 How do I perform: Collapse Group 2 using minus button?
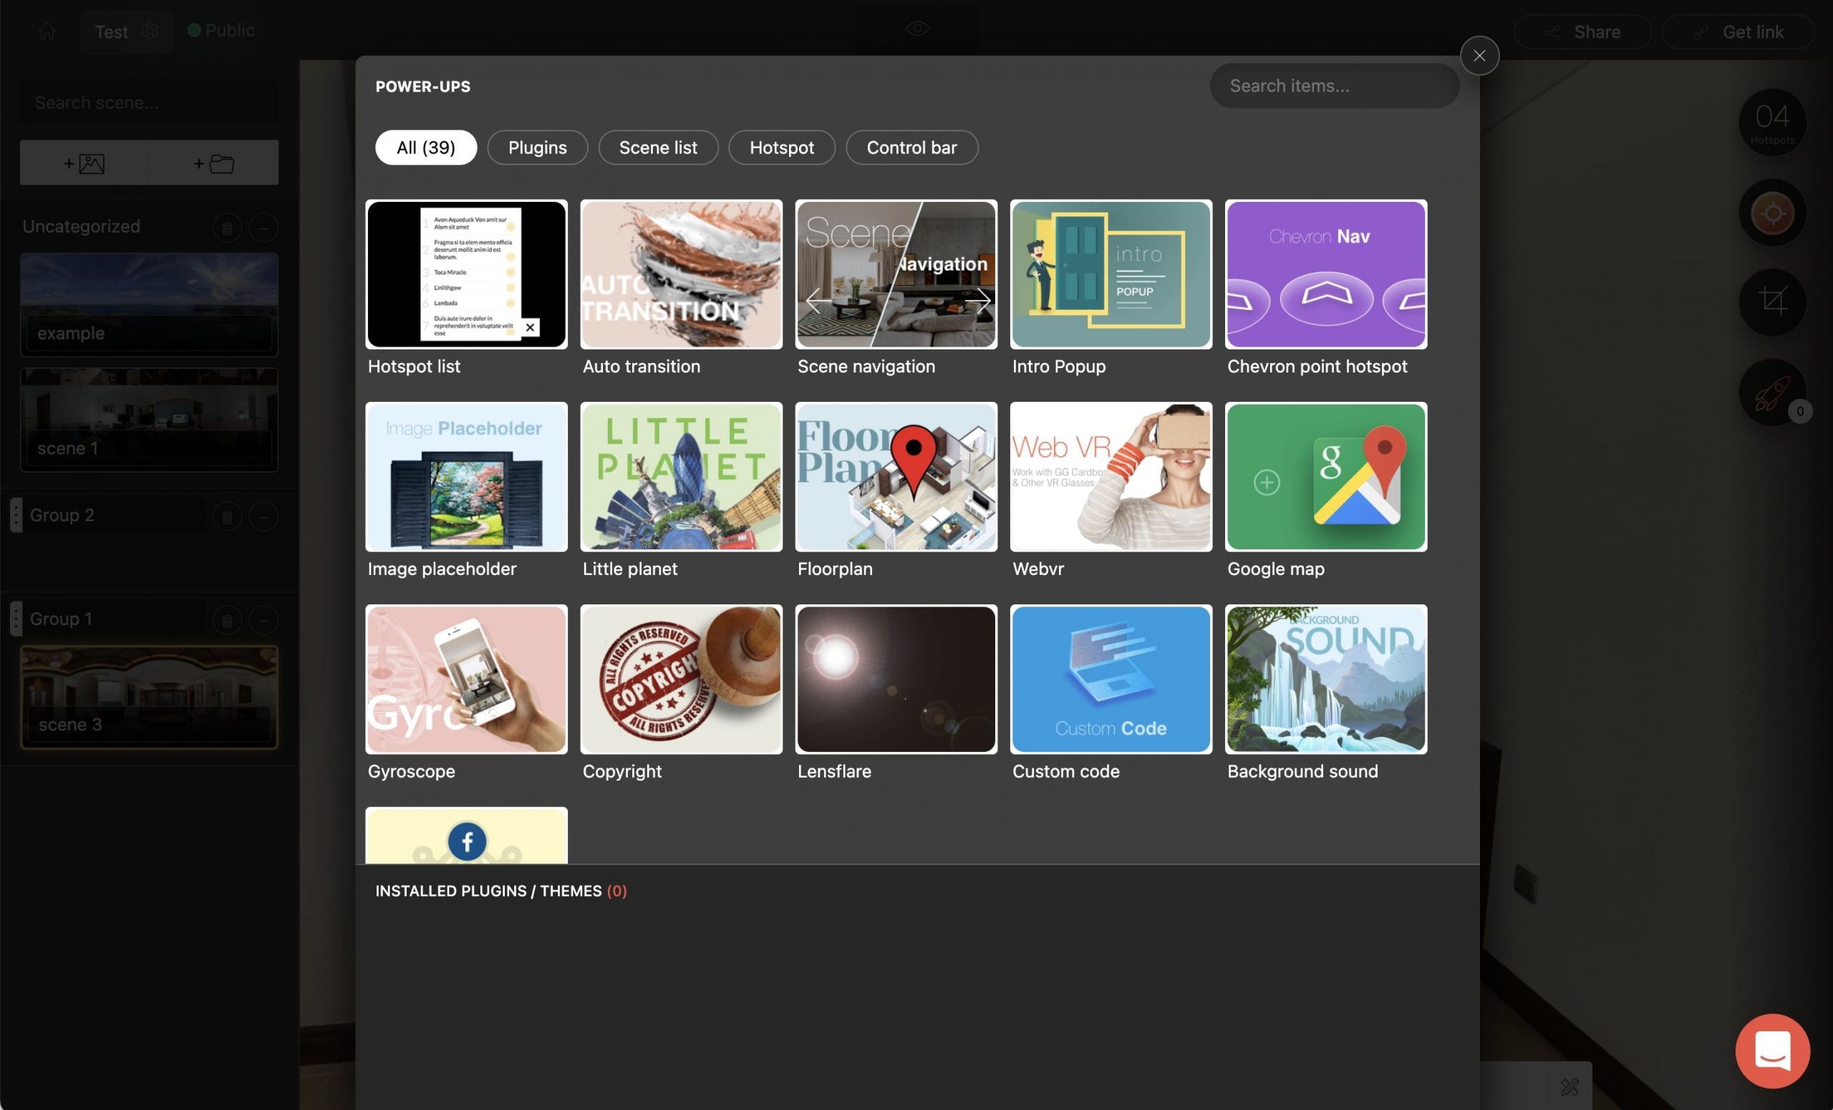coord(263,516)
